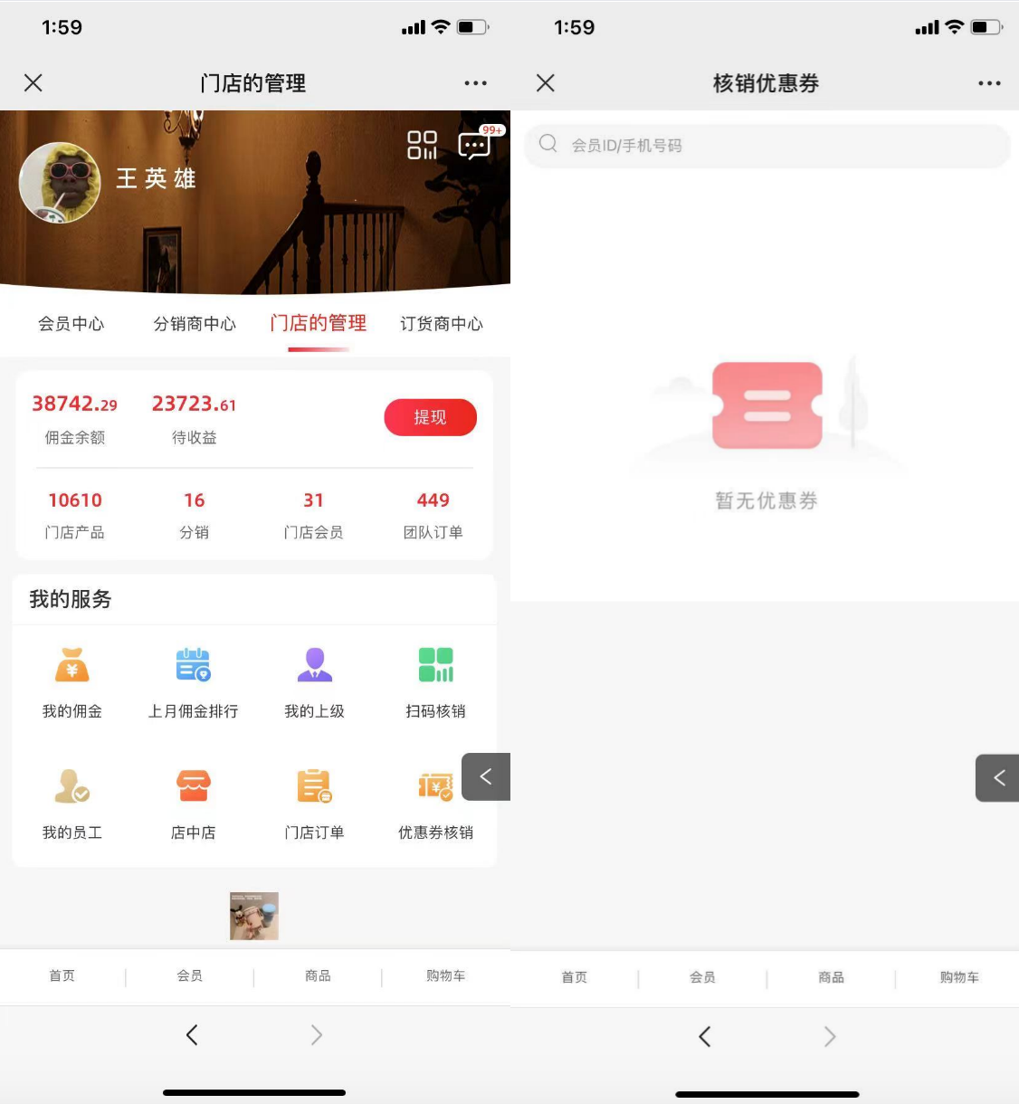Open the ellipsis menu on 核销优惠券 page
The height and width of the screenshot is (1104, 1019).
point(988,82)
